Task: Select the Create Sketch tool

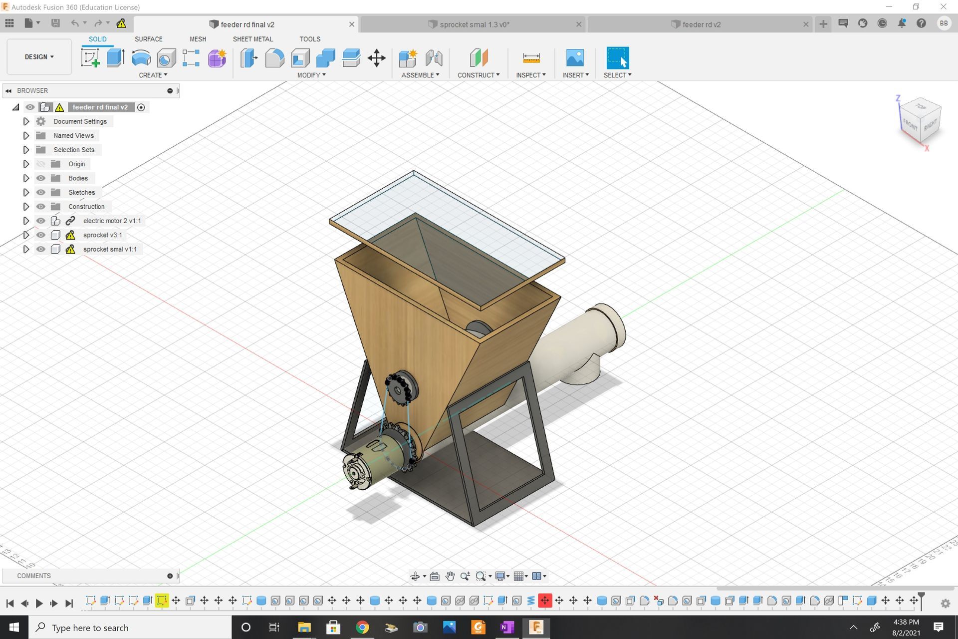Action: (90, 58)
